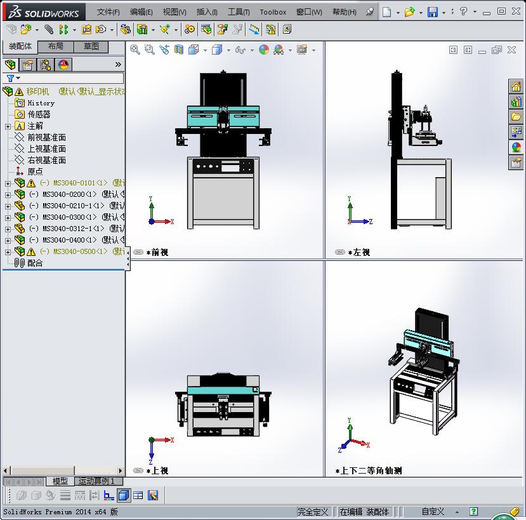Screen dimensions: 526x520
Task: Select the Measure tool
Action: point(254,29)
